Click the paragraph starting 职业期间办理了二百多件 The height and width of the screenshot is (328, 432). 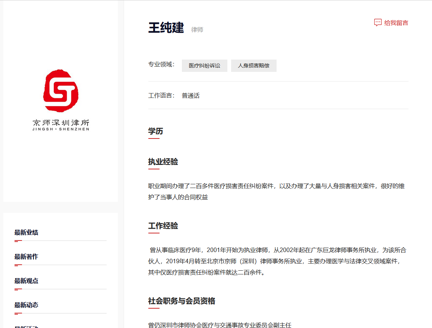276,191
